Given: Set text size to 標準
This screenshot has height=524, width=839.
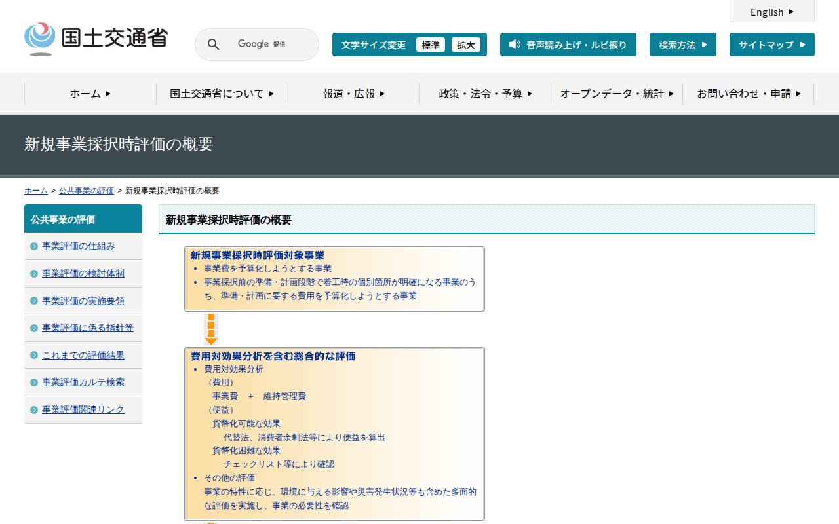Looking at the screenshot, I should (x=431, y=45).
